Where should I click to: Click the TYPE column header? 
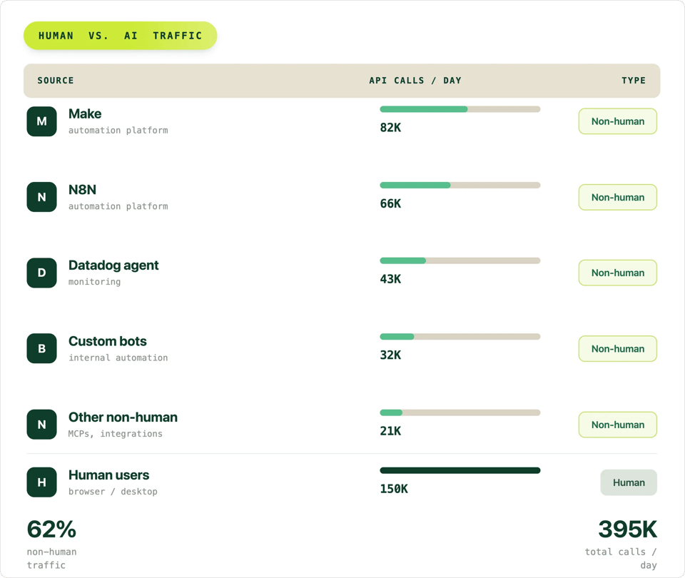pos(634,81)
